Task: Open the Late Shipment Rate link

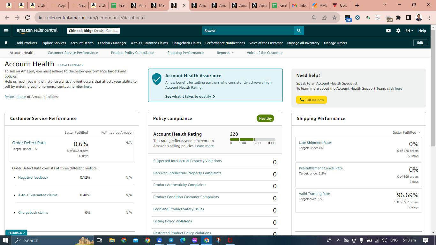Action: [x=315, y=143]
